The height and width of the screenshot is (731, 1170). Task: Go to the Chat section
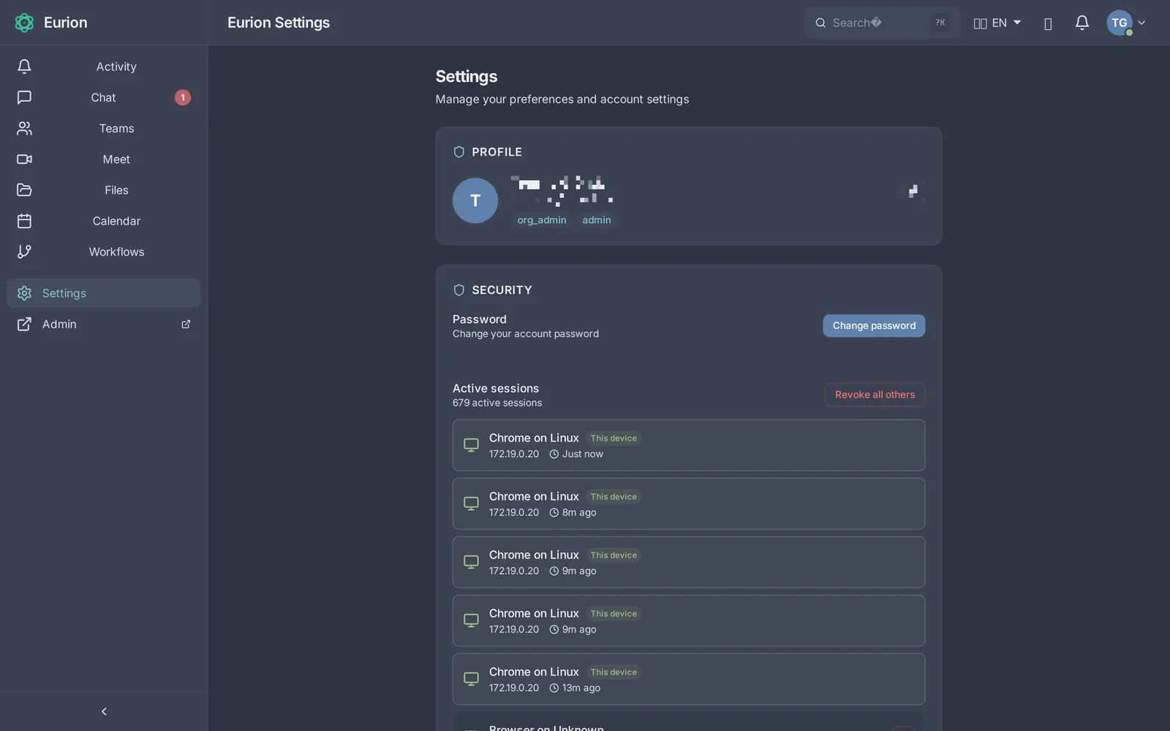point(103,97)
